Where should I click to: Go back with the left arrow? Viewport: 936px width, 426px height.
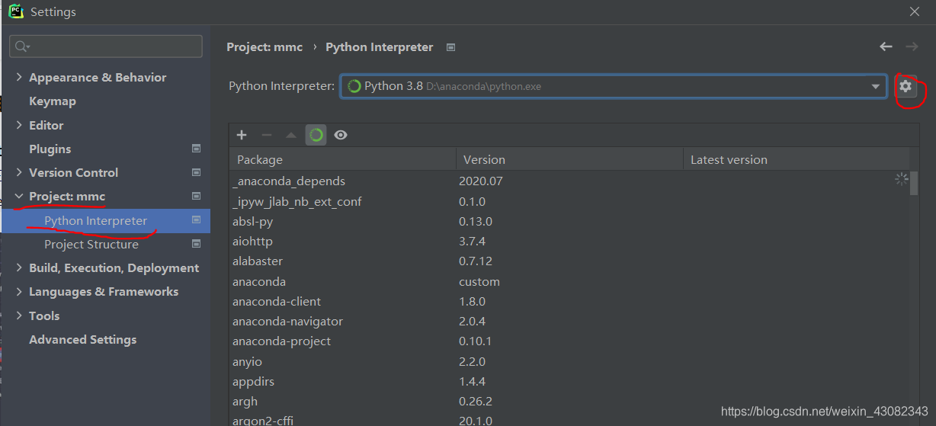click(886, 46)
